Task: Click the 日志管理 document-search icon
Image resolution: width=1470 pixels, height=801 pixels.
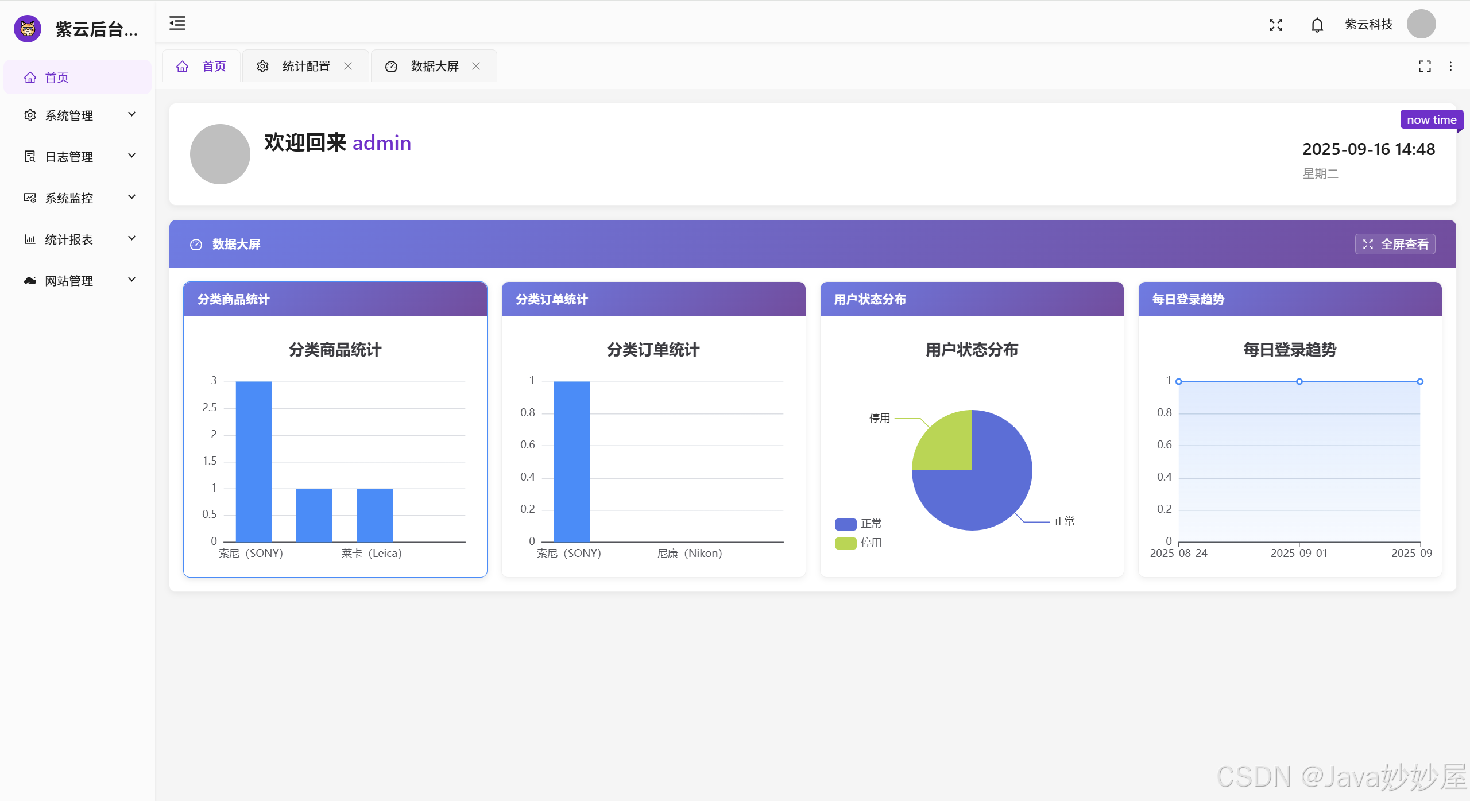Action: click(30, 156)
